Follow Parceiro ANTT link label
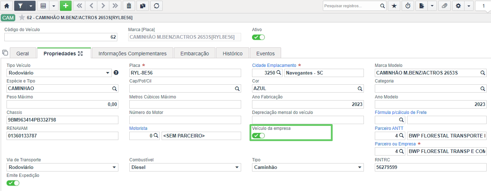 (389, 128)
